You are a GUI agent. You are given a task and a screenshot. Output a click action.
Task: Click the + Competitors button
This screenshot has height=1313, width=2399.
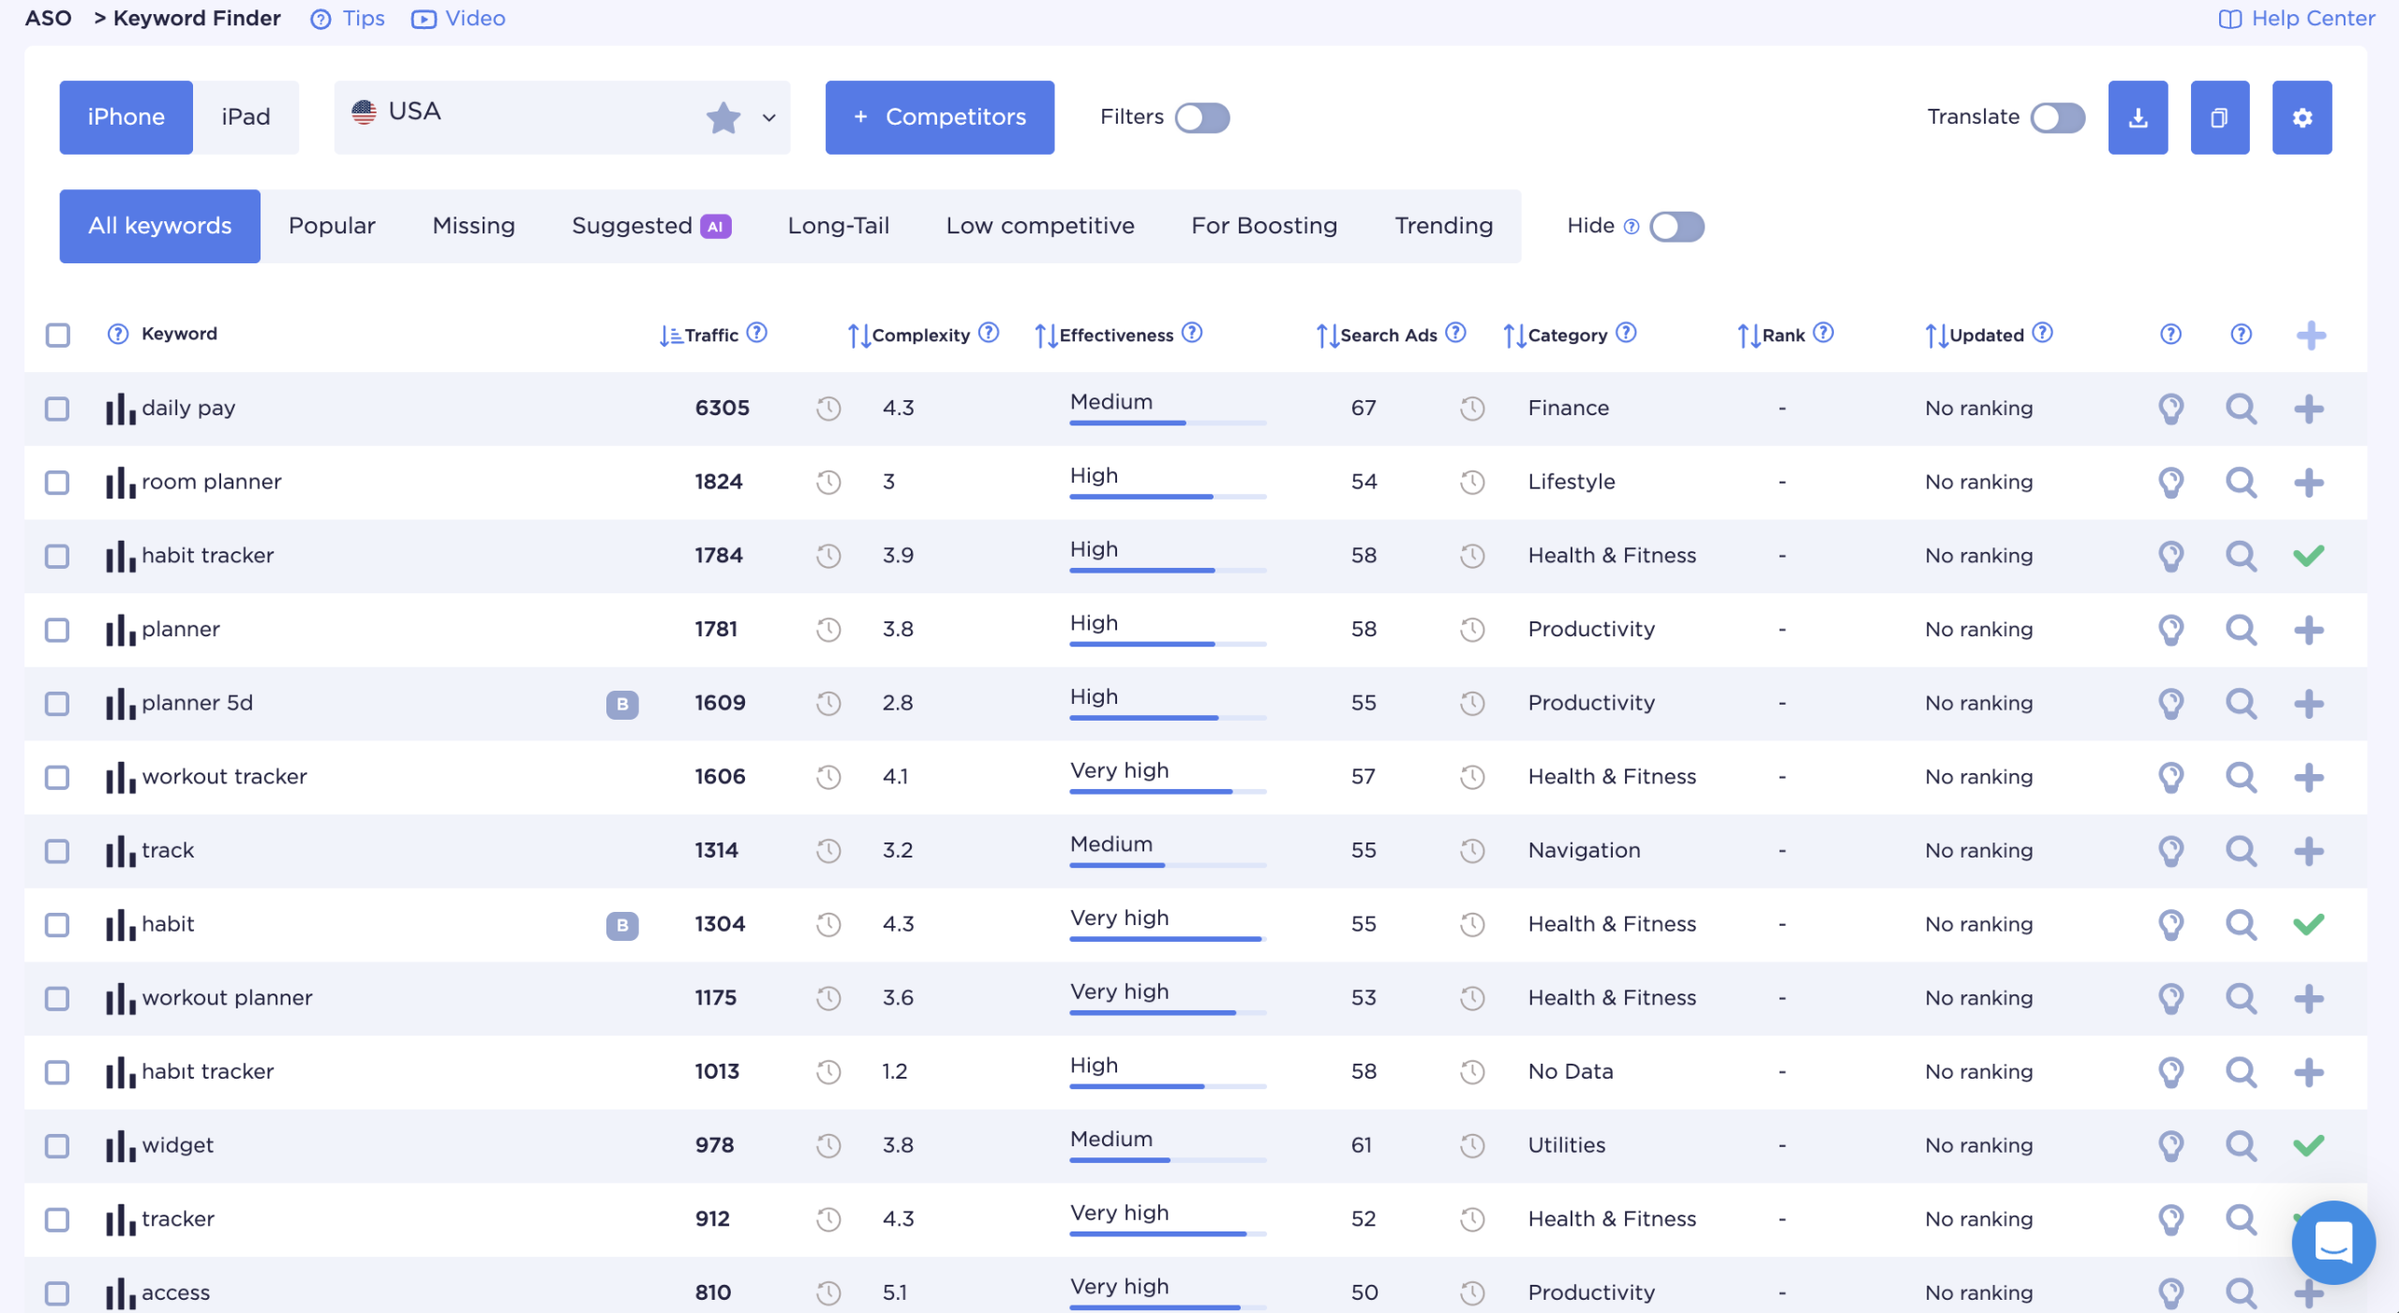(939, 117)
